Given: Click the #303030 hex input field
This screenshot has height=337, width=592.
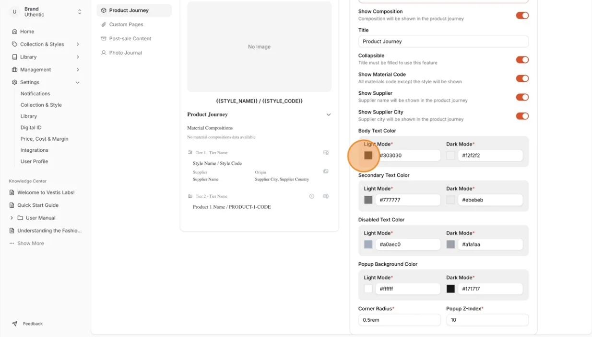Looking at the screenshot, I should (x=408, y=156).
